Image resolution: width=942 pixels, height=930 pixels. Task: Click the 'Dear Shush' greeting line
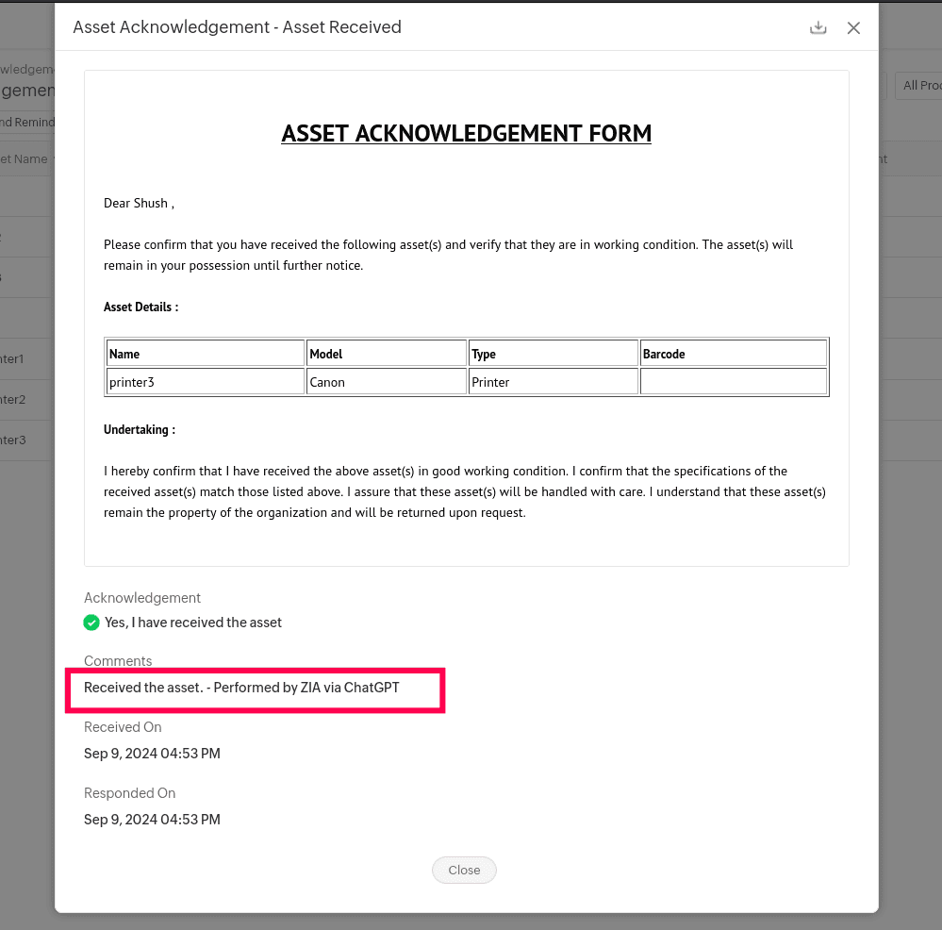[x=139, y=203]
